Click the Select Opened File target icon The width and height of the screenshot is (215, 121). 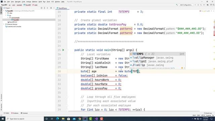(41, 8)
